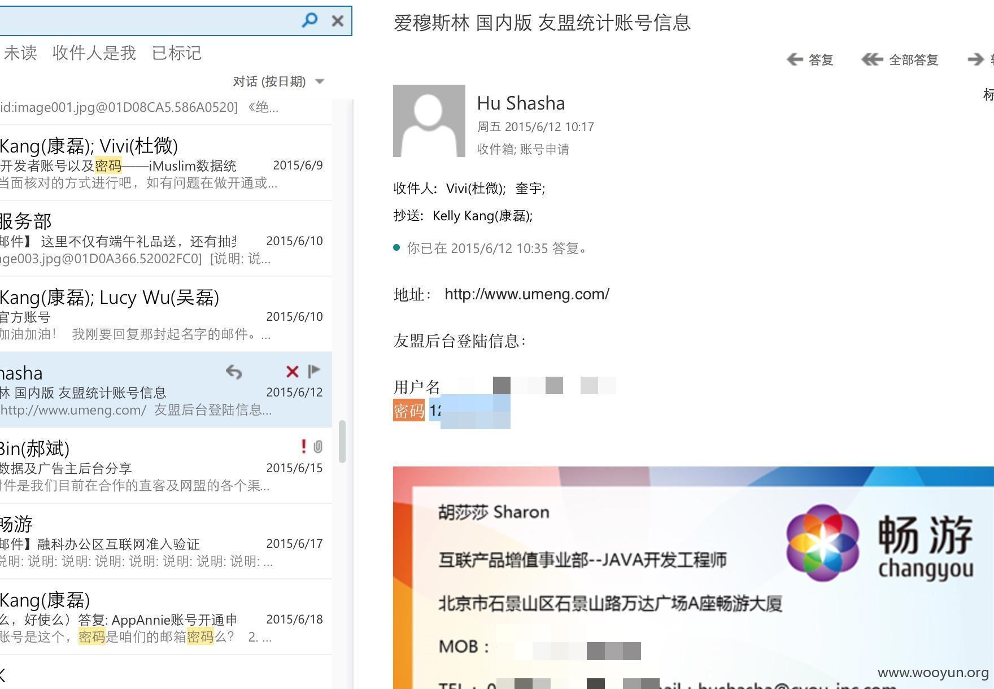The width and height of the screenshot is (994, 689).
Task: Click the preview line containing image001.jpg
Action: tap(139, 107)
